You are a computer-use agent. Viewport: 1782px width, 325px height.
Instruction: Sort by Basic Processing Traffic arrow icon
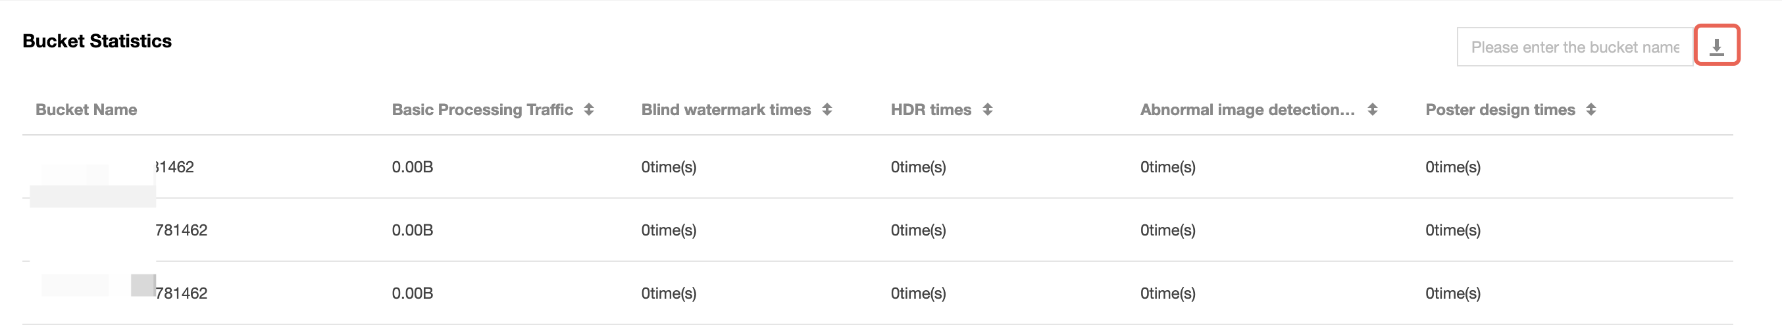[x=589, y=109]
